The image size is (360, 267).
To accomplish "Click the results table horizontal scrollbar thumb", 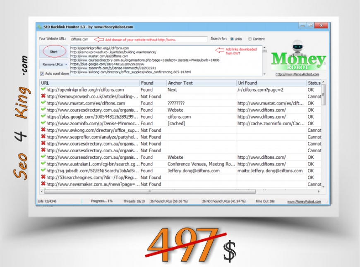I will coord(150,191).
